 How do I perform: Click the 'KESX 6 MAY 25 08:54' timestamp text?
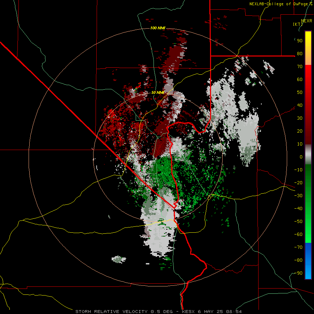[212, 312]
